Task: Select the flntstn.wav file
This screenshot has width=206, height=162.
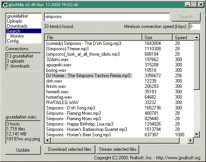Action: (x=56, y=86)
